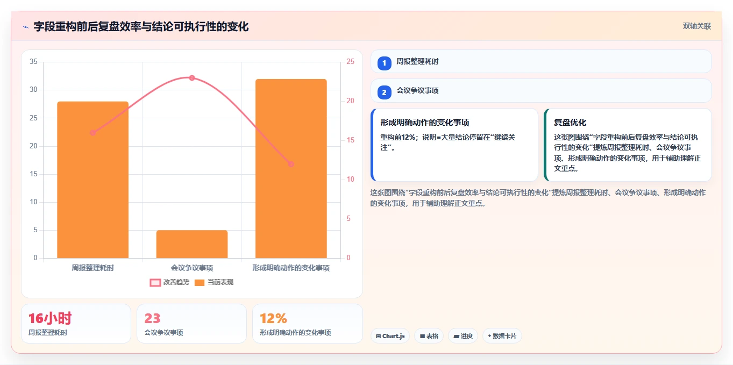Image resolution: width=733 pixels, height=365 pixels.
Task: Click the icon in the 进度 tag
Action: [x=457, y=337]
